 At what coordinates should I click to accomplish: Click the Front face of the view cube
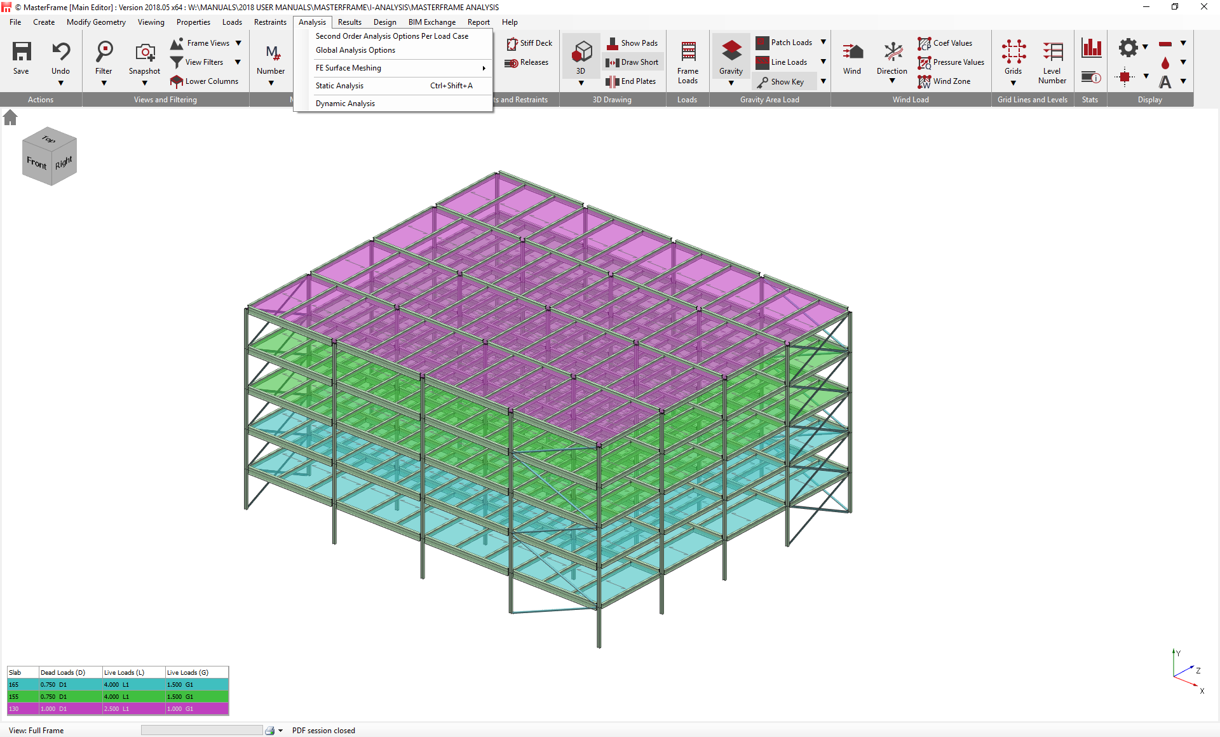[36, 163]
